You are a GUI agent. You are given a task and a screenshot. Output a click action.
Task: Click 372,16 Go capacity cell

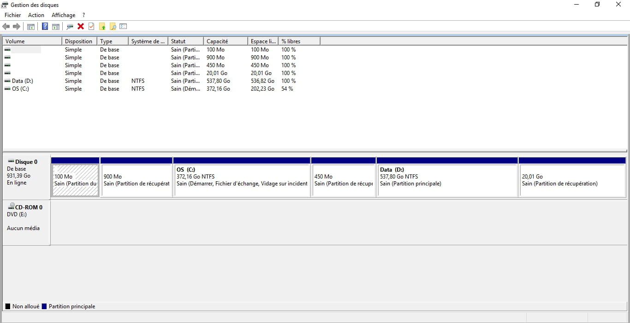[218, 89]
